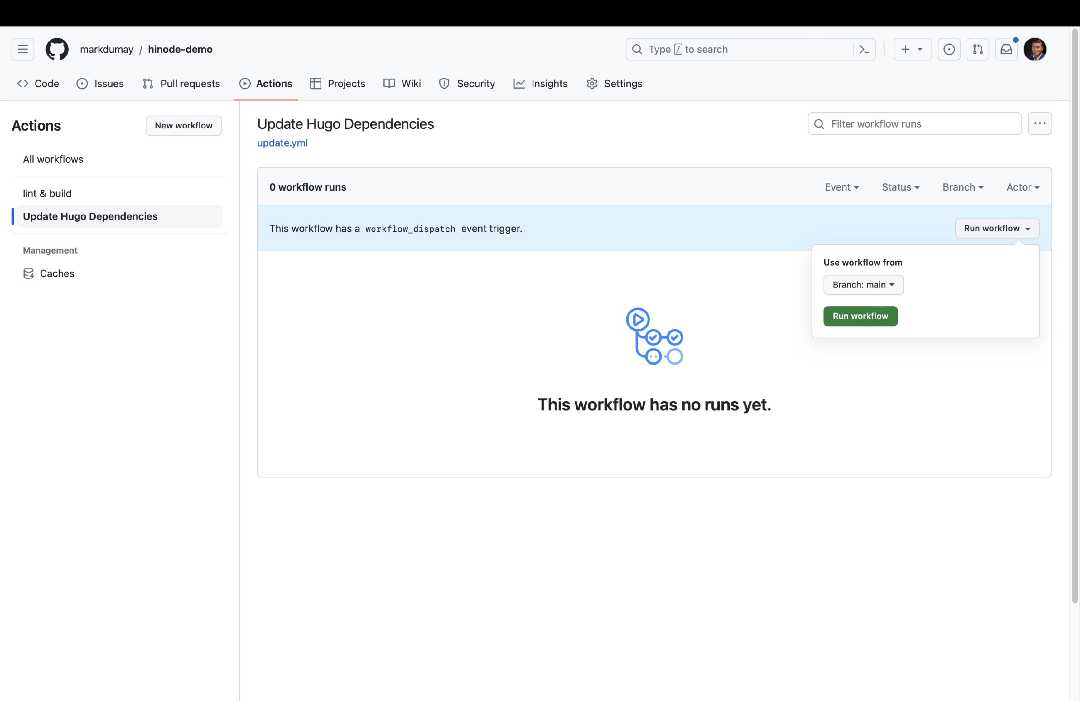This screenshot has width=1080, height=701.
Task: Switch to the Insights tab
Action: [x=540, y=83]
